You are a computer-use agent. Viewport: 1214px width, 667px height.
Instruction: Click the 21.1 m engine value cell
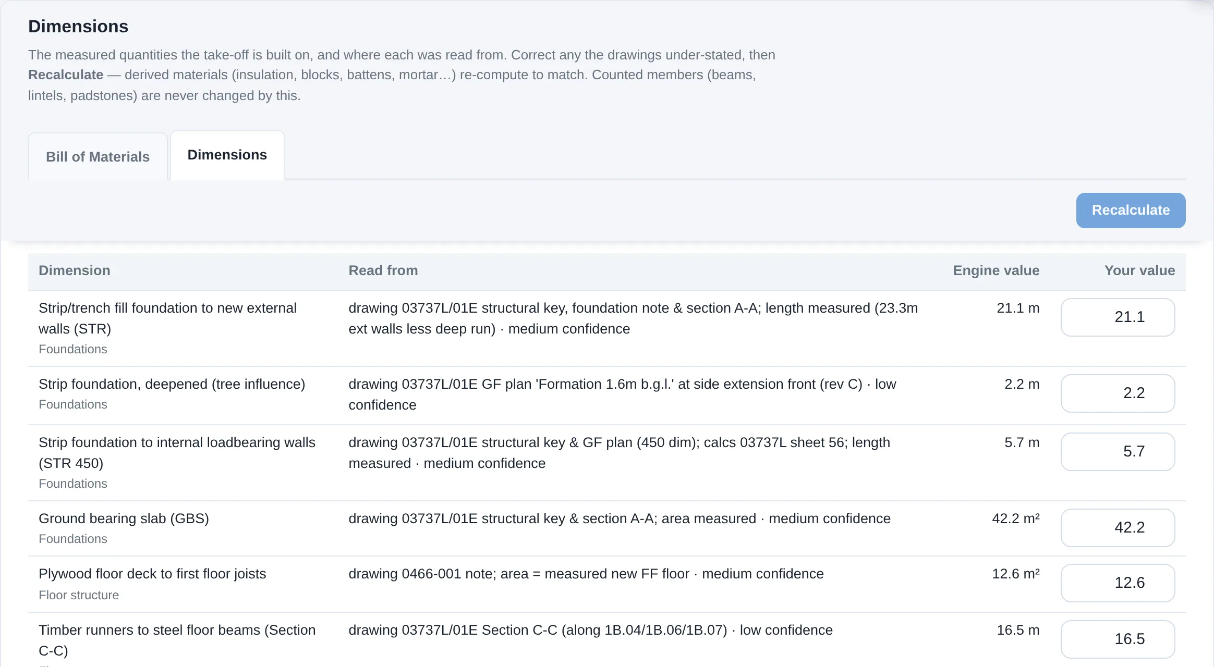(x=1018, y=308)
